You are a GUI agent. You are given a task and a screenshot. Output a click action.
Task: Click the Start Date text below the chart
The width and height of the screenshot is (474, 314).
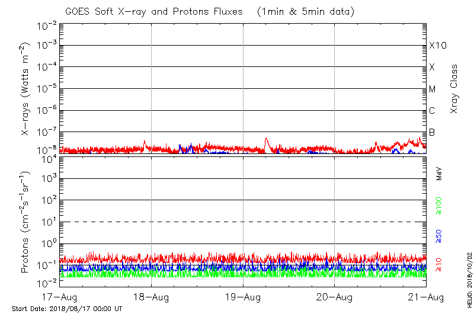coord(67,309)
